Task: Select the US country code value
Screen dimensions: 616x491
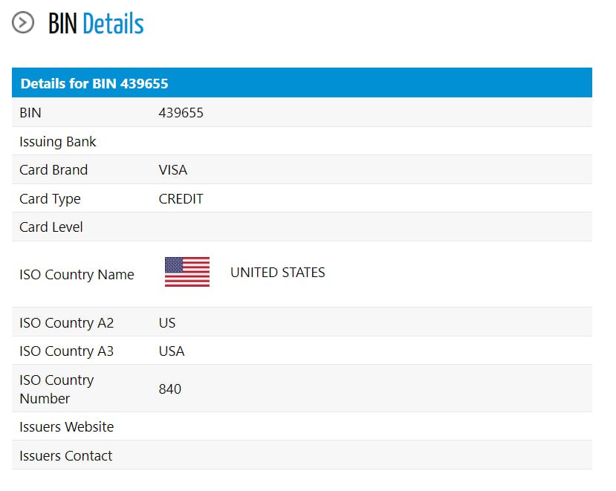Action: pos(167,323)
